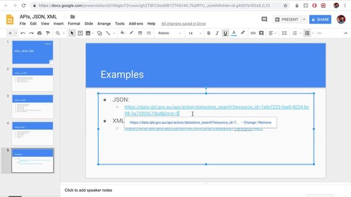Open the Tools menu

tap(120, 24)
